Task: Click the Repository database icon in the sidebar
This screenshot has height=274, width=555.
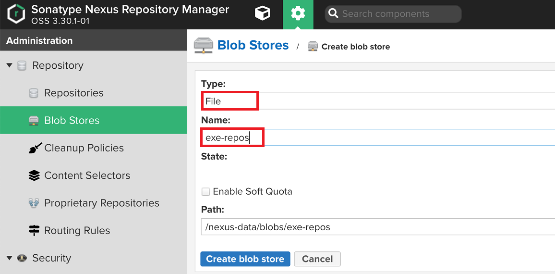Action: pos(22,65)
